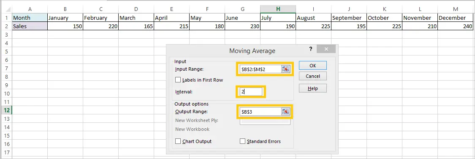
Task: Click the cell with value 165
Action: click(x=136, y=26)
